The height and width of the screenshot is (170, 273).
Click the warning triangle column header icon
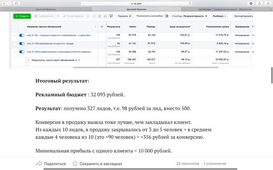pyautogui.click(x=102, y=27)
